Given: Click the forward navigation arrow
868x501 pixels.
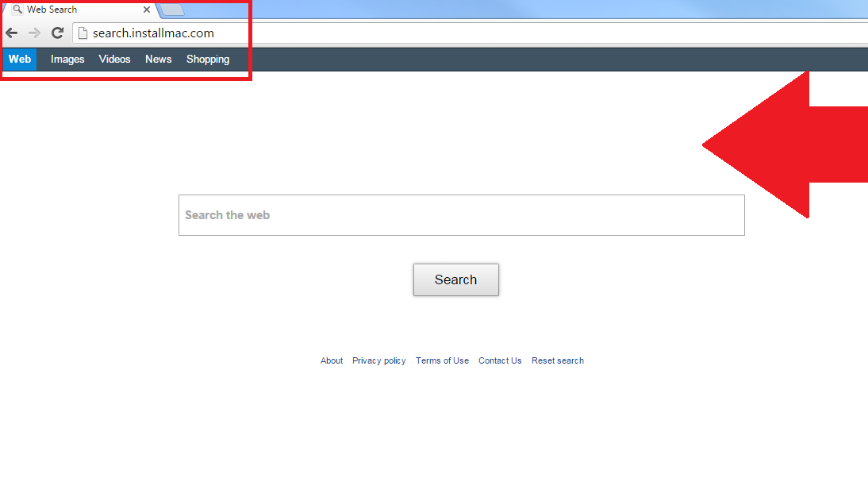Looking at the screenshot, I should (34, 33).
